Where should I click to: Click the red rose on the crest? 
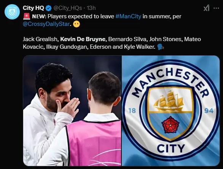[170, 124]
